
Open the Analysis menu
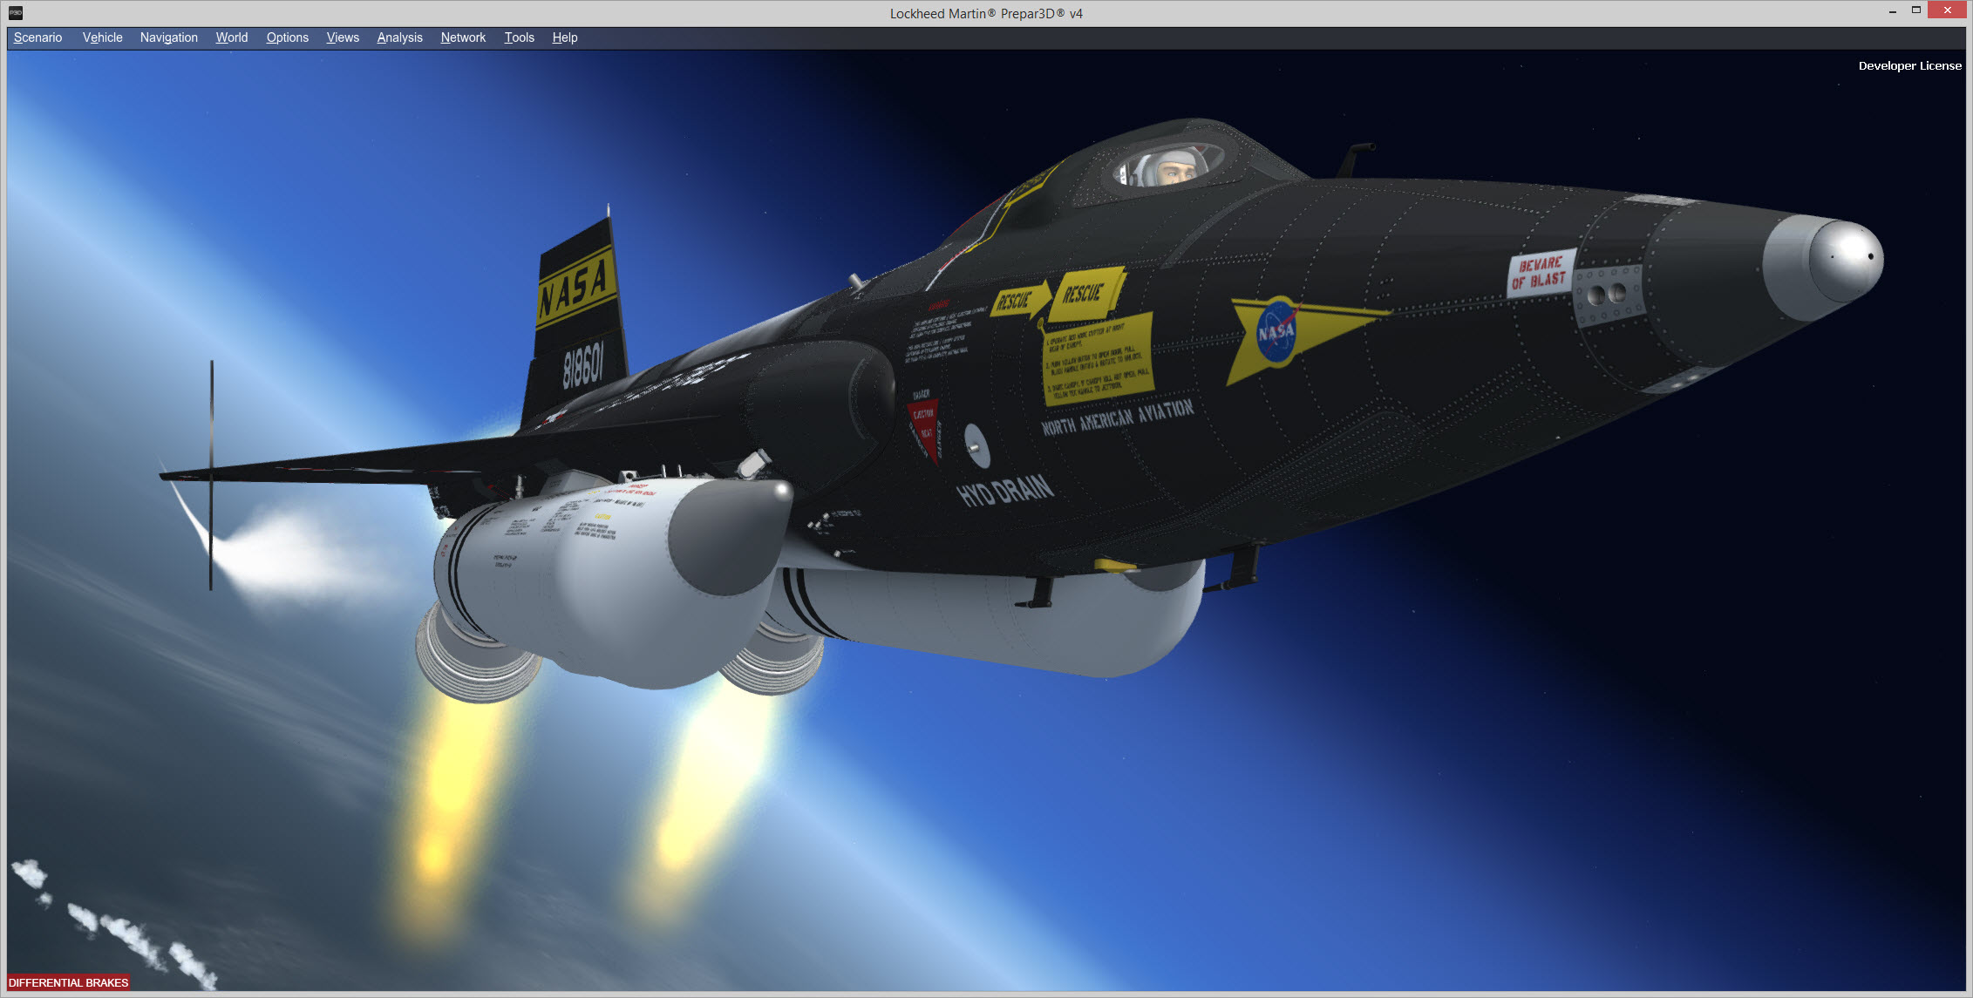(x=399, y=37)
